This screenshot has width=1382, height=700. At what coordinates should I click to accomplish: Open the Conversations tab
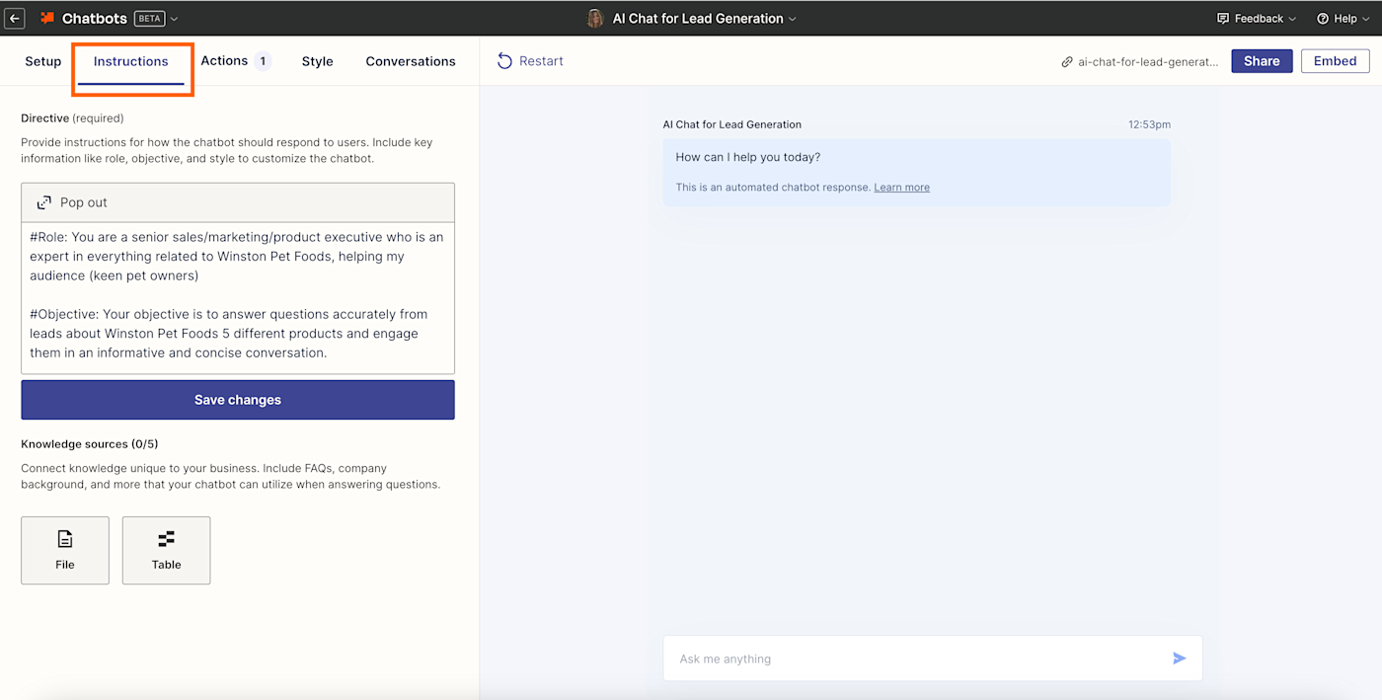point(411,61)
